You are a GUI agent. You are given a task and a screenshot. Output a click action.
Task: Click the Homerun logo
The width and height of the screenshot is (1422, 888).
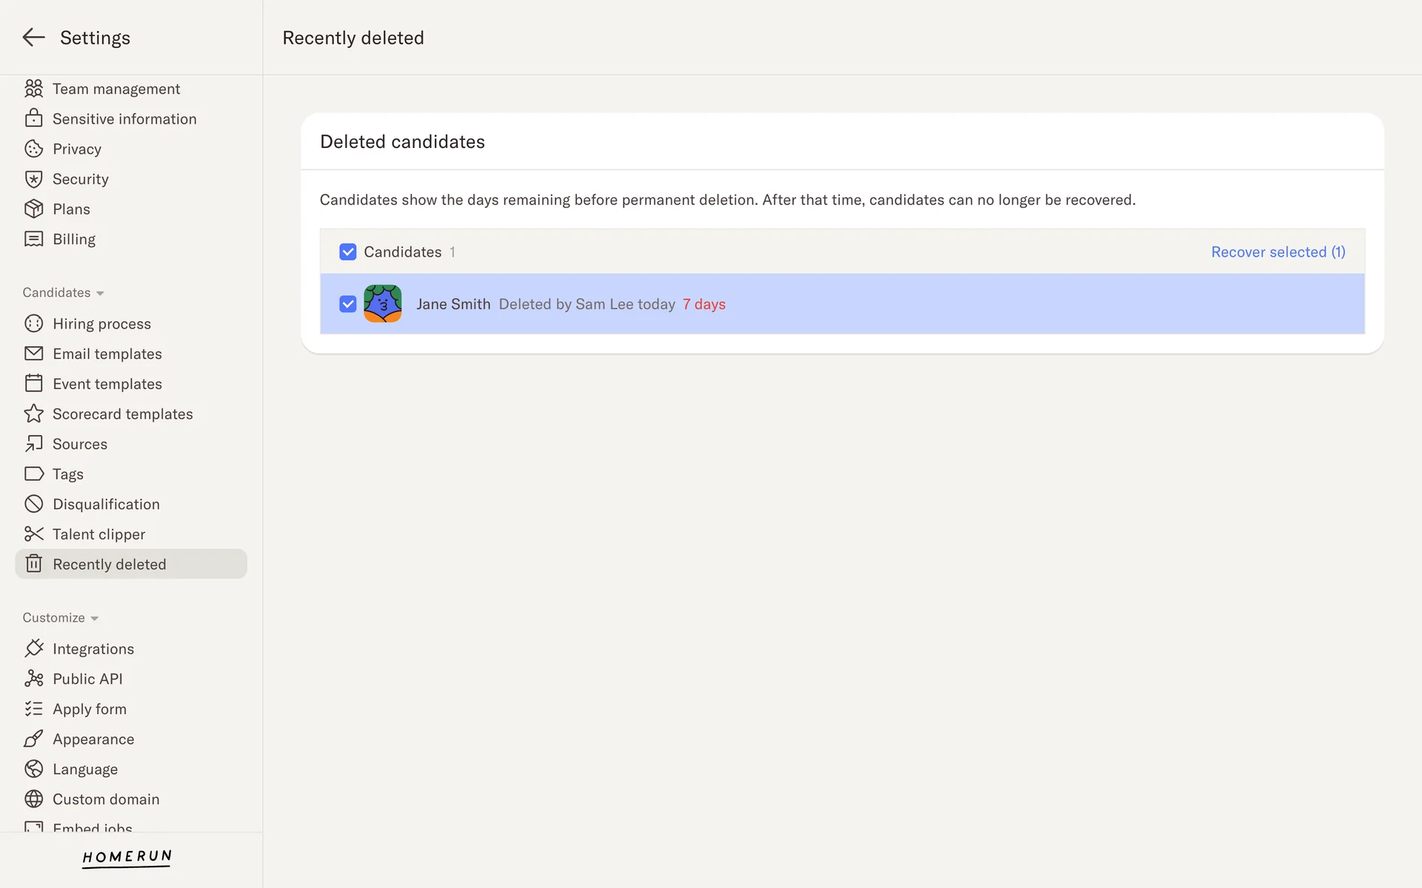point(127,857)
